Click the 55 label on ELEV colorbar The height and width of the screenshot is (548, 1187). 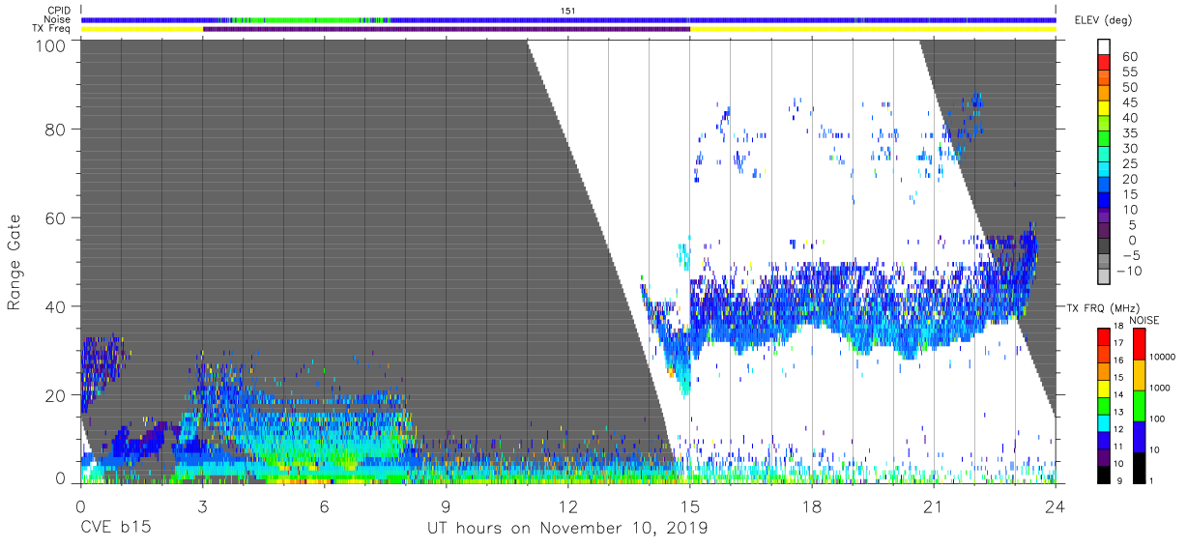pos(1130,72)
